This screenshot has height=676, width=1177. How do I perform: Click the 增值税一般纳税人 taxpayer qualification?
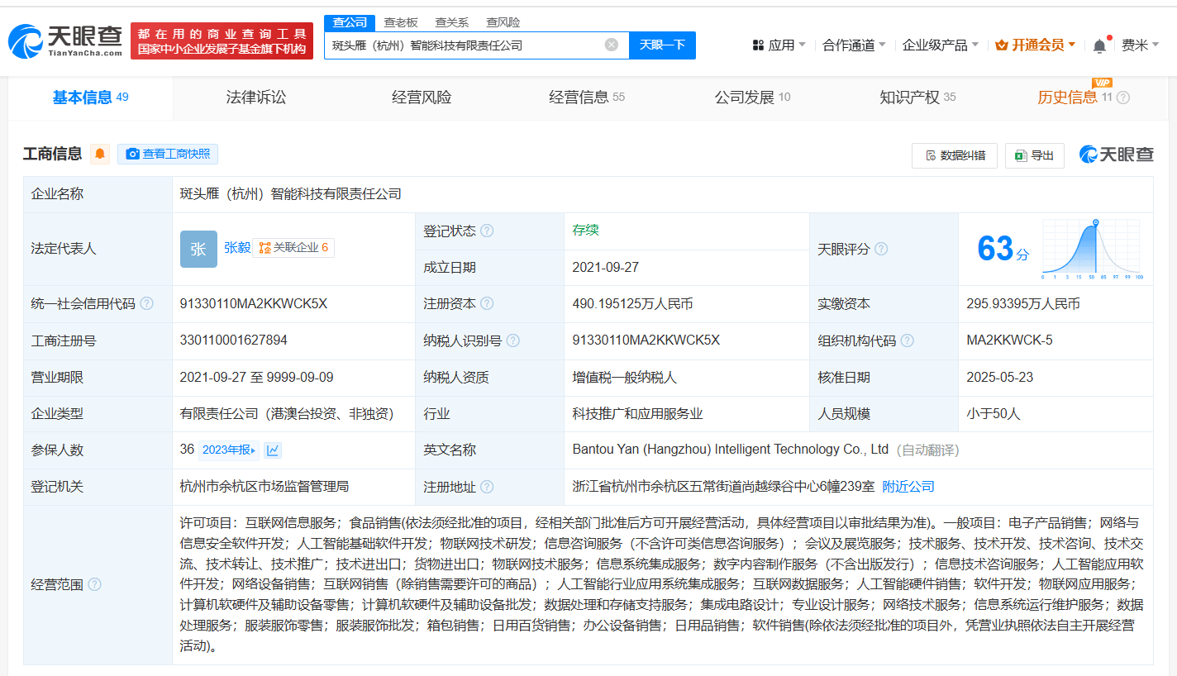click(624, 378)
